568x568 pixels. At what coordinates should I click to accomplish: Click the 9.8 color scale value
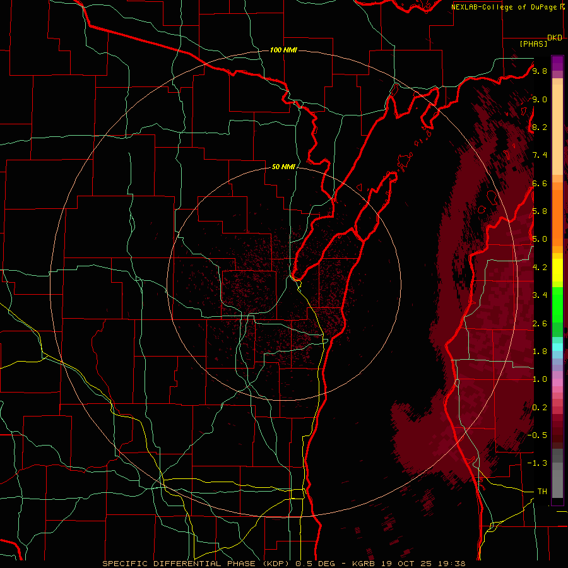click(540, 71)
